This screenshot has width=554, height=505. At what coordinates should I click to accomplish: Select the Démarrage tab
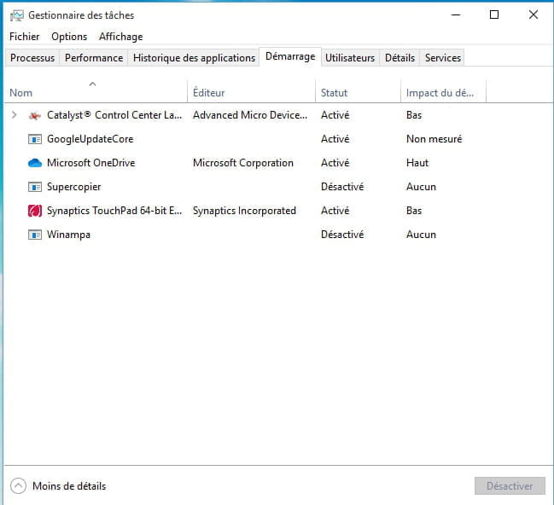[x=290, y=56]
